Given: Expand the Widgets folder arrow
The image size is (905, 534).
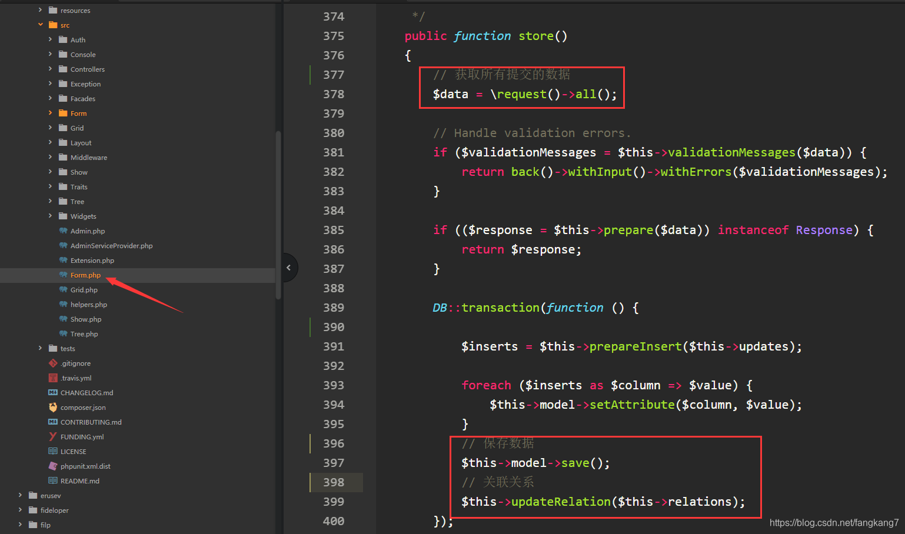Looking at the screenshot, I should pos(50,216).
